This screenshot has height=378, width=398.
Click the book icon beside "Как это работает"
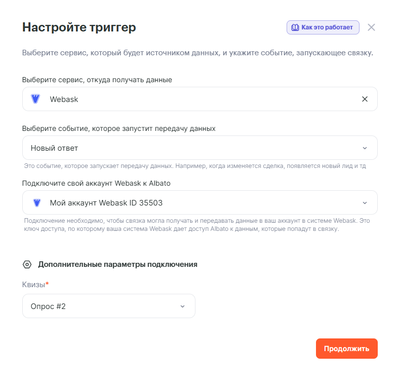[294, 27]
